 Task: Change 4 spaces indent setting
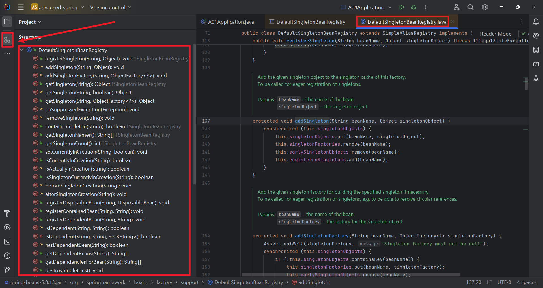[527, 282]
